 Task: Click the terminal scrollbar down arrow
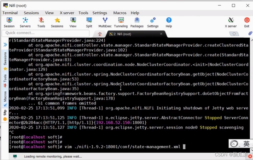[x=252, y=150]
